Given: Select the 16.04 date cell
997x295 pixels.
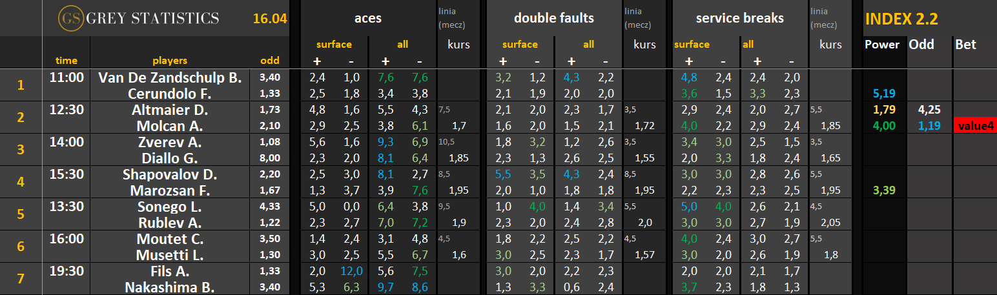Looking at the screenshot, I should tap(270, 19).
